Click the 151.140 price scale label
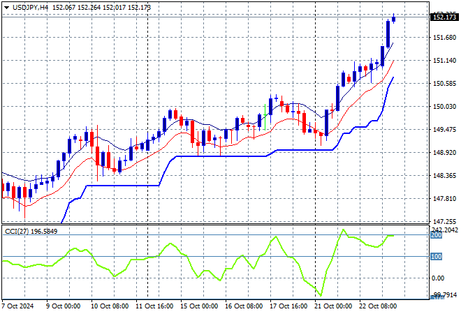The image size is (461, 314). point(444,61)
